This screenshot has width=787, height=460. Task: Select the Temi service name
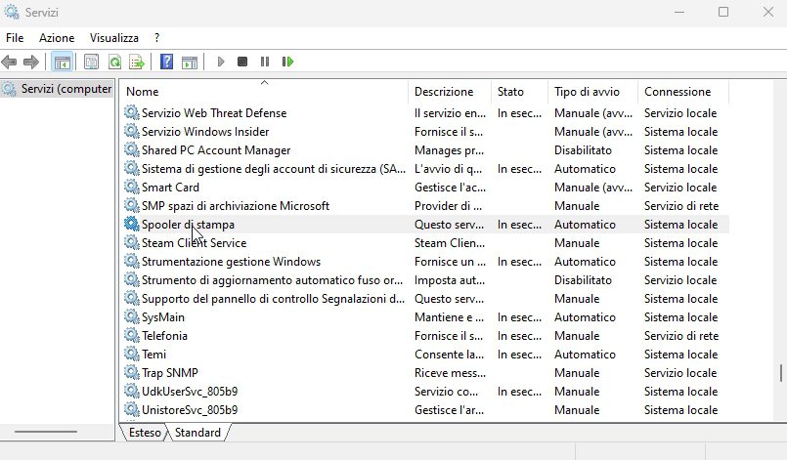coord(153,355)
